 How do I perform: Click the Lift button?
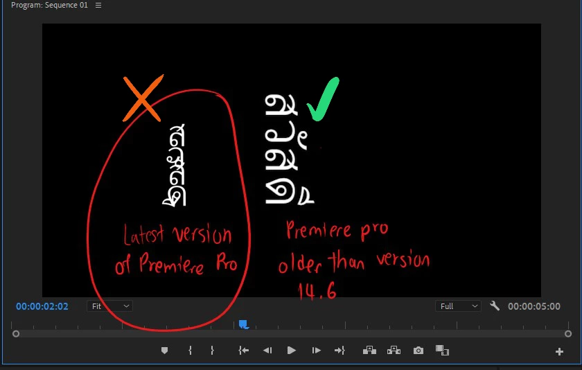pyautogui.click(x=369, y=350)
